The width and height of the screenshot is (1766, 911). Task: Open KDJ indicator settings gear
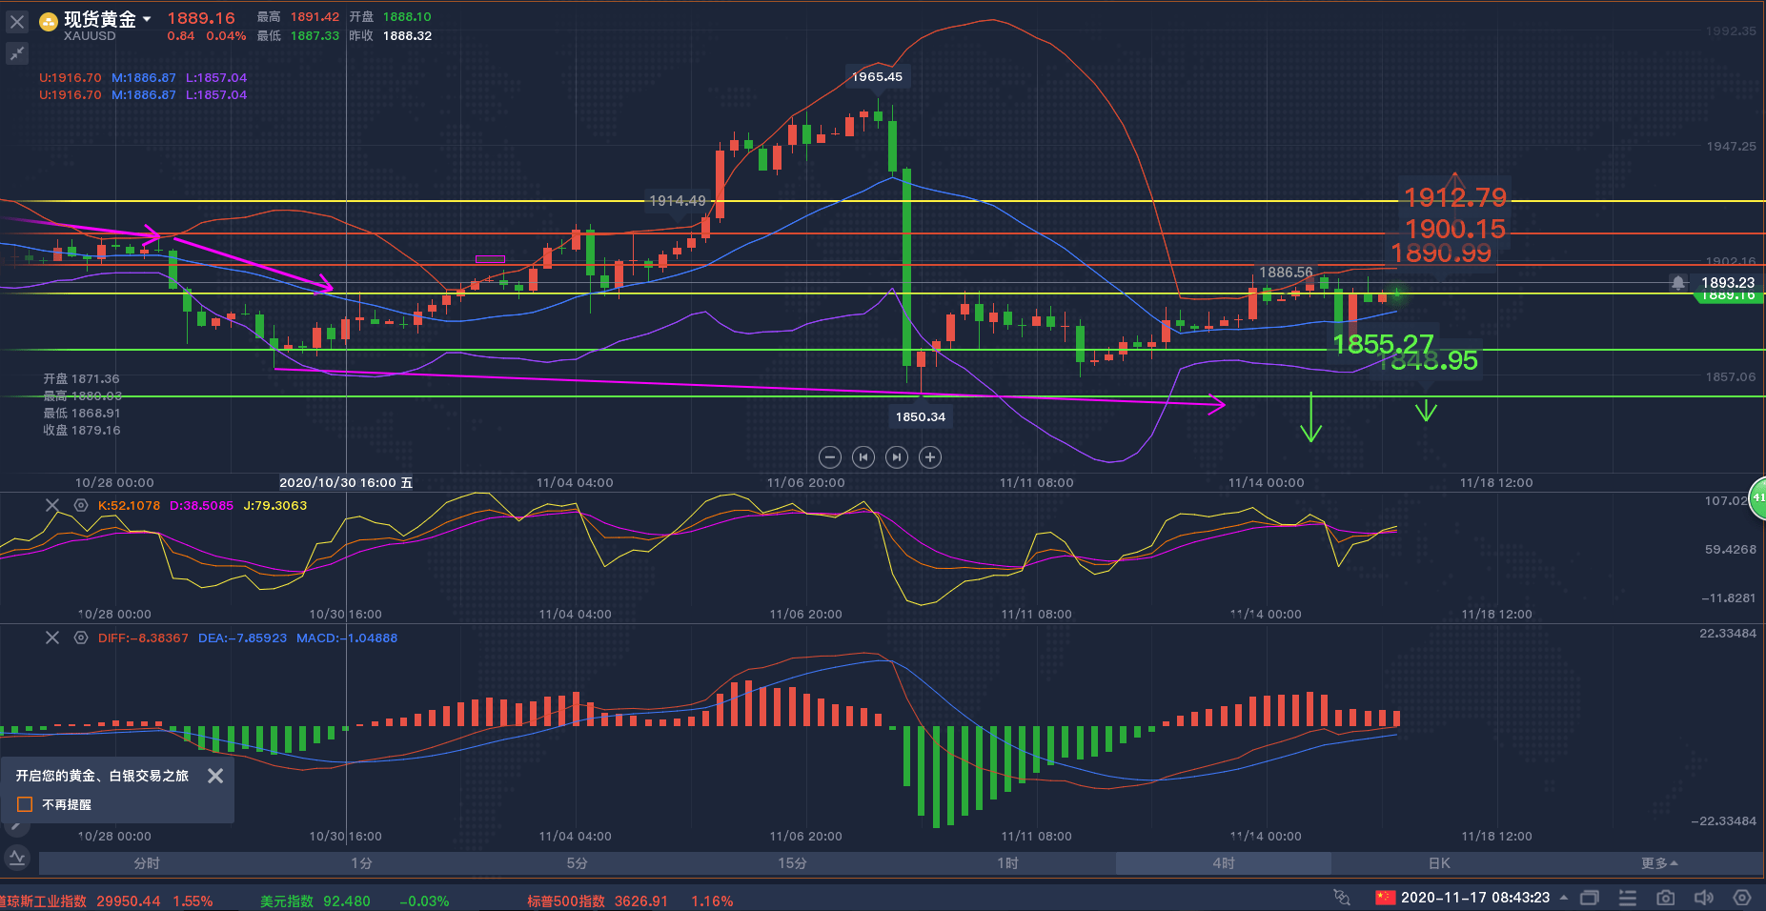pyautogui.click(x=81, y=505)
